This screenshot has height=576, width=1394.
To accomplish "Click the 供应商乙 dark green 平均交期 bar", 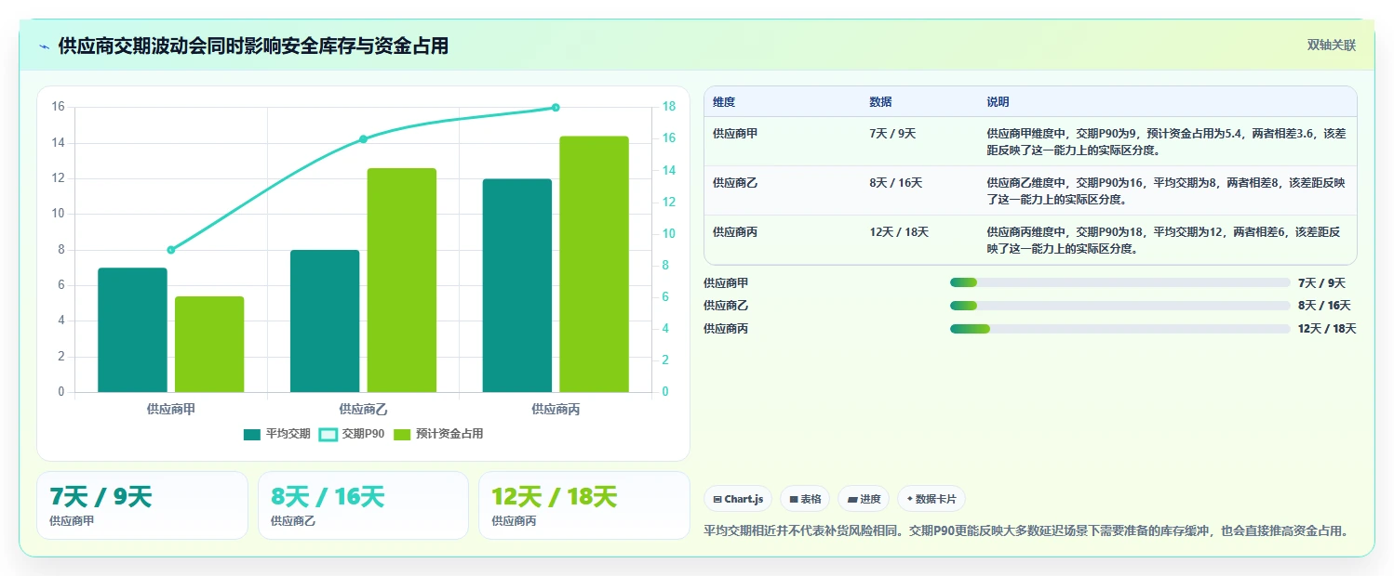I will (325, 321).
